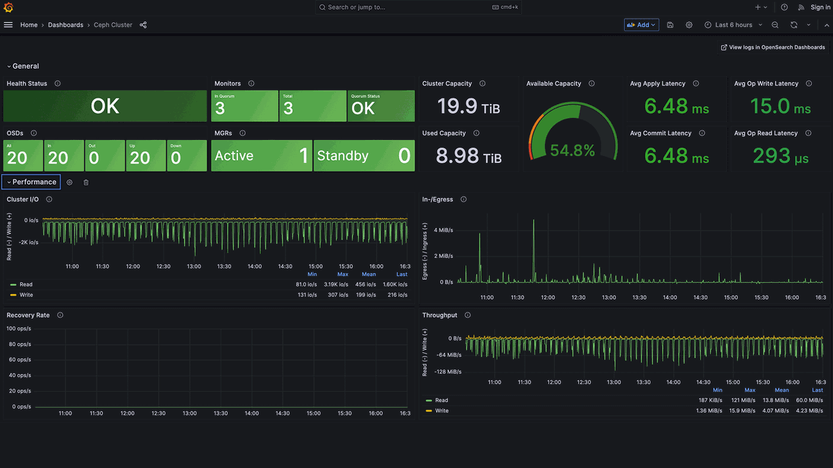This screenshot has width=833, height=468.
Task: Sort Cluster I/O legend by Mean
Action: [x=369, y=275]
